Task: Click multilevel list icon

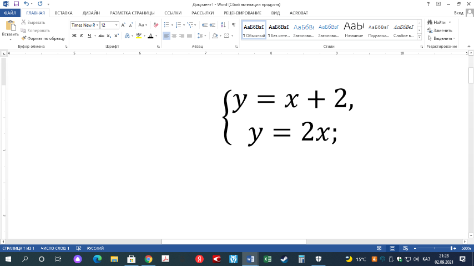Action: tap(190, 25)
